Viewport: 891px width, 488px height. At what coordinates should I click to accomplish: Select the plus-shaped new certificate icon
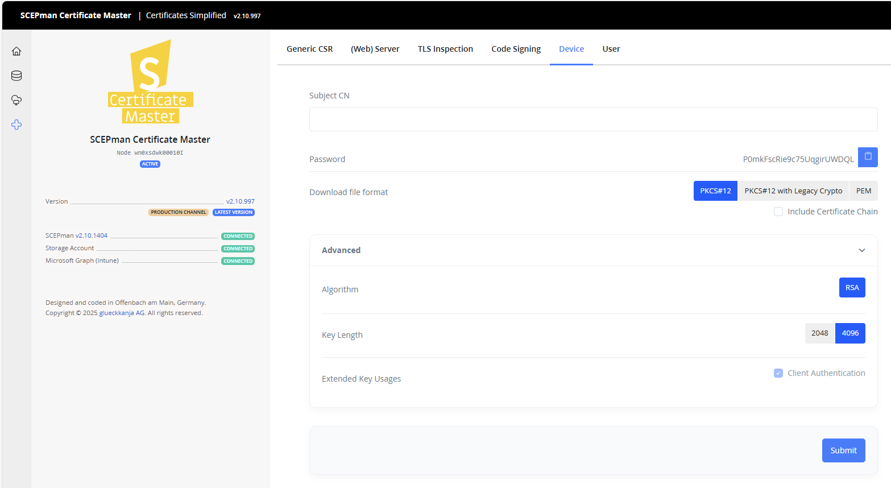(x=16, y=125)
